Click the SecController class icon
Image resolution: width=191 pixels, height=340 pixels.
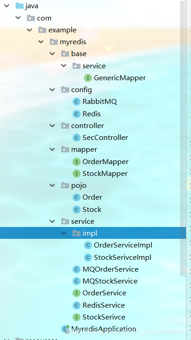[76, 138]
